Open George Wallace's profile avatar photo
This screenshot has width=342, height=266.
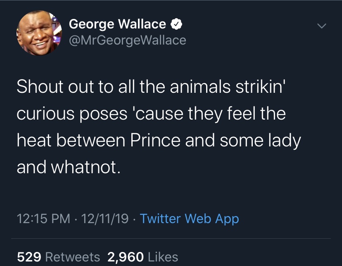coord(39,33)
